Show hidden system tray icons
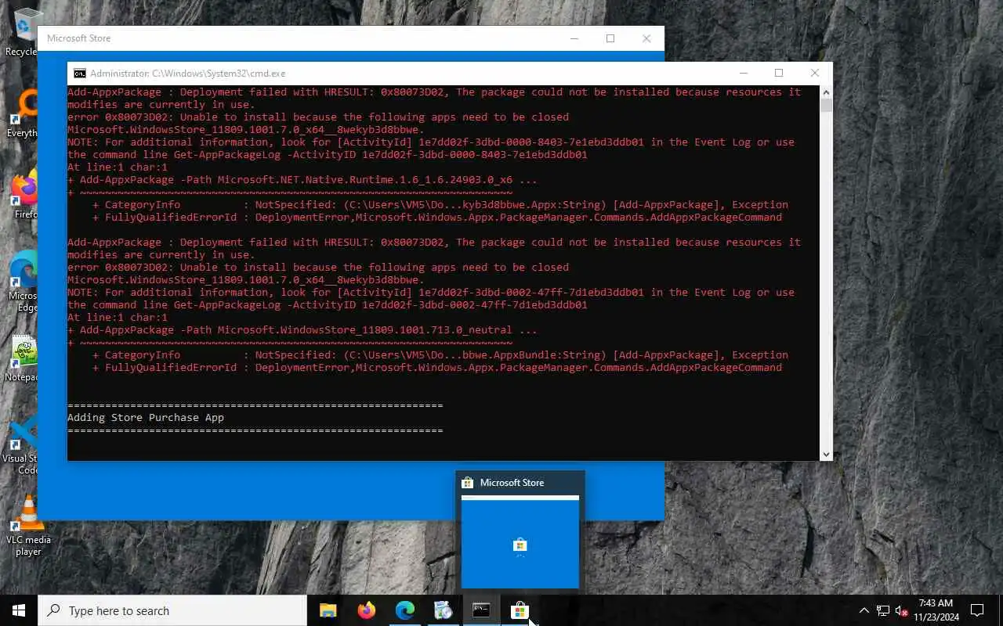This screenshot has width=1003, height=626. 864,610
